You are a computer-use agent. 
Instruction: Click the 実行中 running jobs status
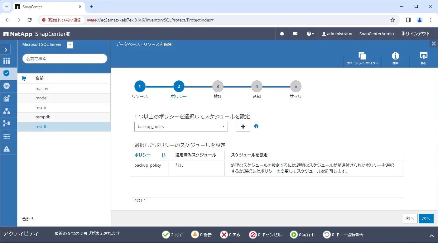[302, 235]
